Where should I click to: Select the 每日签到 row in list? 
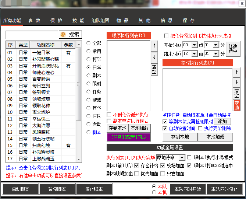click(41, 85)
